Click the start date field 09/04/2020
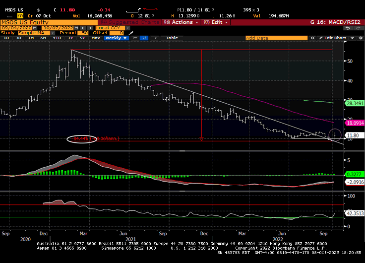This screenshot has width=365, height=263. (16, 28)
